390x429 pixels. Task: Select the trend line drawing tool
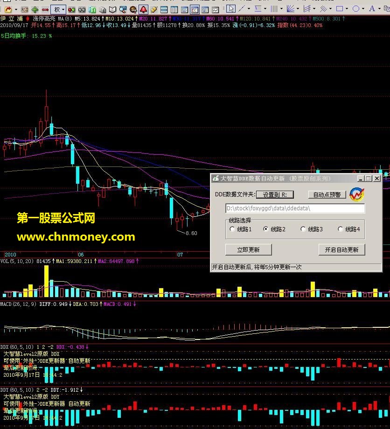click(242, 9)
